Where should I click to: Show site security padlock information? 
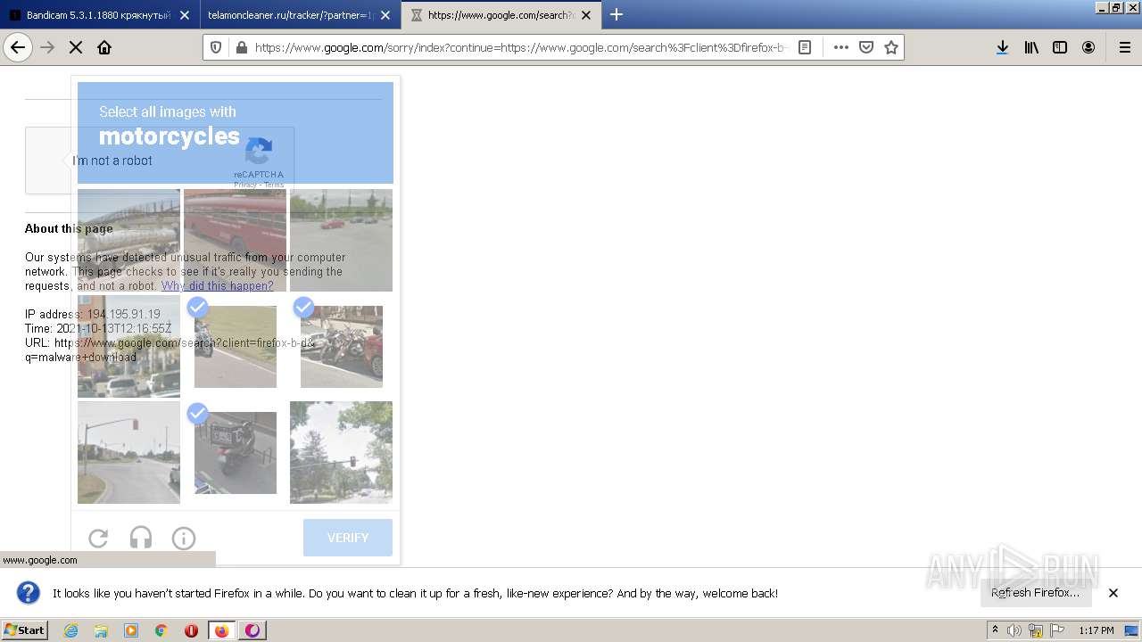coord(241,47)
